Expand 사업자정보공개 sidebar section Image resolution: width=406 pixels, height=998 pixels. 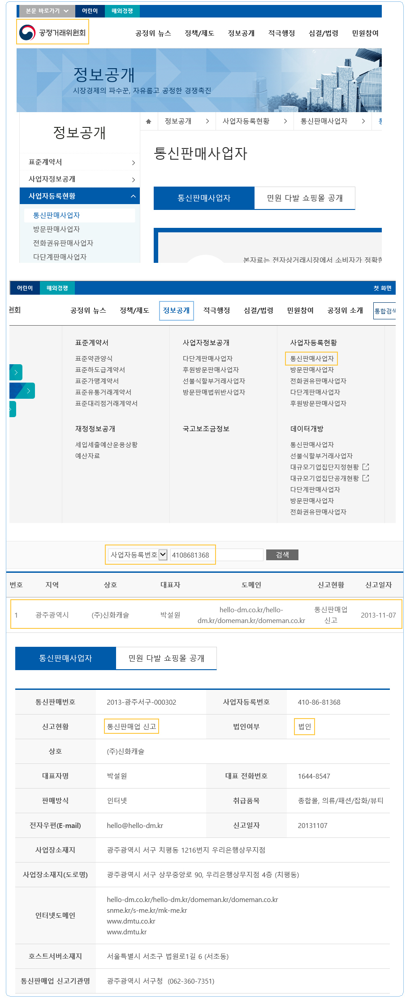[80, 179]
